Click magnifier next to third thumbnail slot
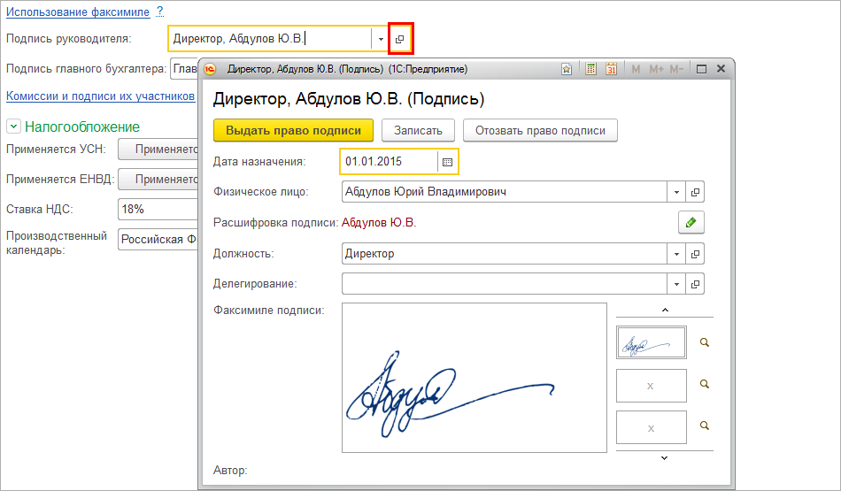This screenshot has height=491, width=841. 705,426
